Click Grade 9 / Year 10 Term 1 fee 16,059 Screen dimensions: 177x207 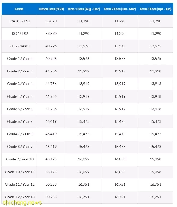[83, 159]
